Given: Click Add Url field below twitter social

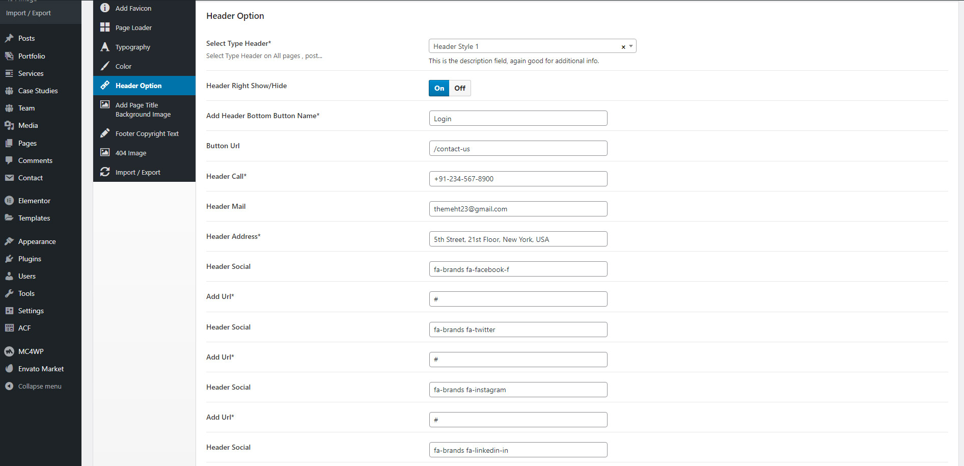Looking at the screenshot, I should [x=518, y=360].
